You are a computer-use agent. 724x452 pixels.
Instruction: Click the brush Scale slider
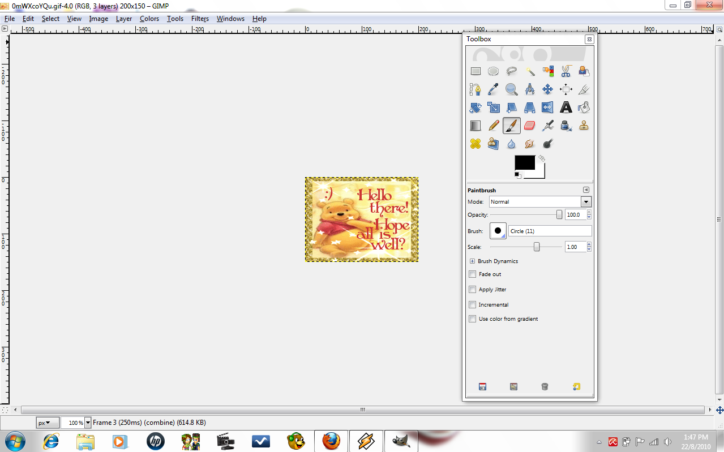(526, 247)
